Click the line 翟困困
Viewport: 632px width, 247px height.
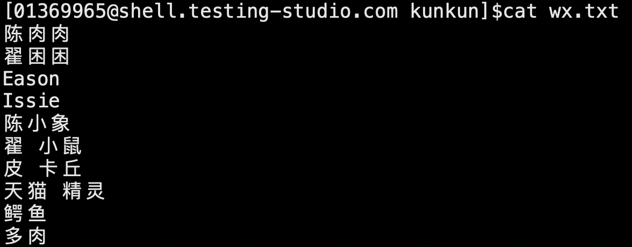[37, 56]
